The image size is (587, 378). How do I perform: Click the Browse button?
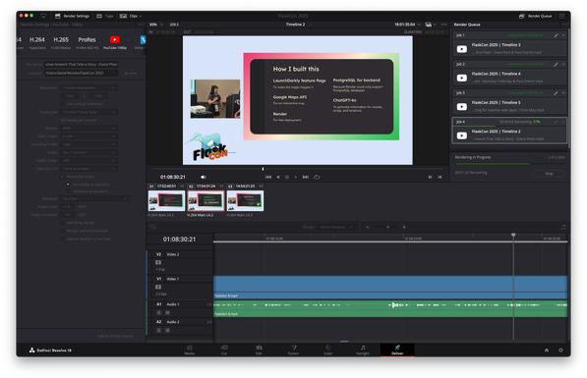coord(131,73)
